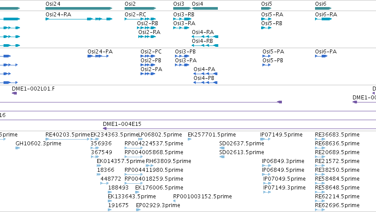Image resolution: width=376 pixels, height=212 pixels.
Task: Click the Osi4 gene label
Action: (x=197, y=4)
